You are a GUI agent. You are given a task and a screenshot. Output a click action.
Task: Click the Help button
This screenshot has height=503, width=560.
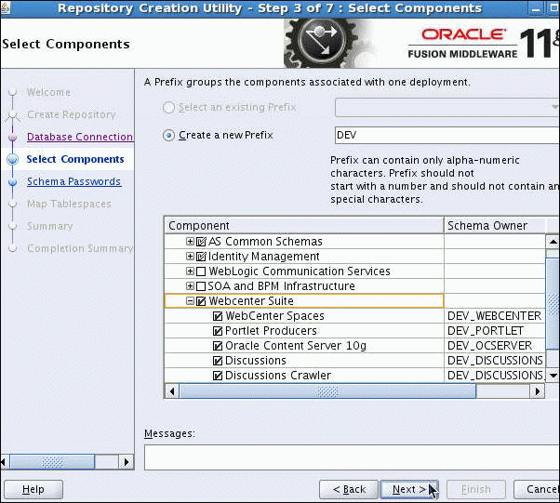(x=33, y=489)
